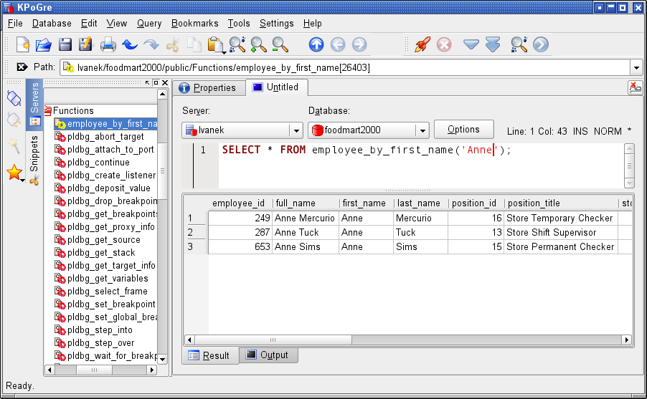Image resolution: width=647 pixels, height=399 pixels.
Task: Click the Print icon in toolbar
Action: coord(108,44)
